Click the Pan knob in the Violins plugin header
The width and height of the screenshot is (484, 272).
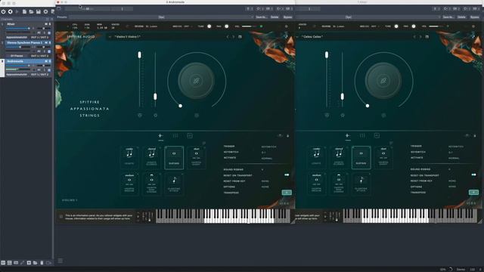[227, 26]
